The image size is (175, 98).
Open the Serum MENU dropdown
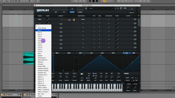point(125,8)
